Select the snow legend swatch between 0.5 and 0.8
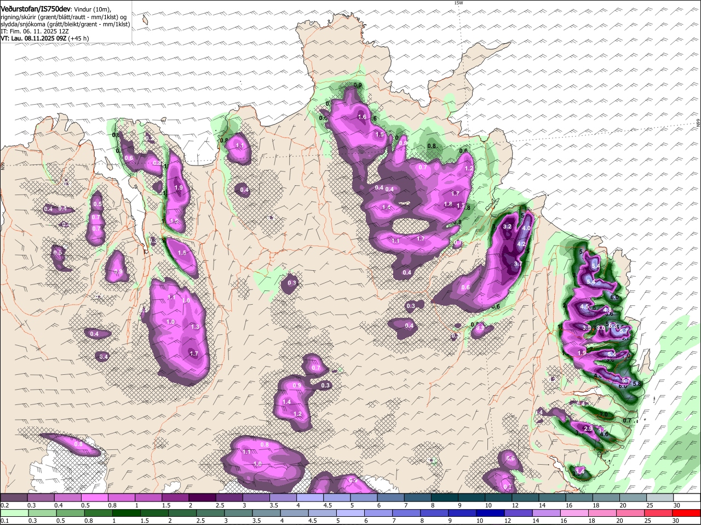Image resolution: width=701 pixels, height=525 pixels. 94,497
